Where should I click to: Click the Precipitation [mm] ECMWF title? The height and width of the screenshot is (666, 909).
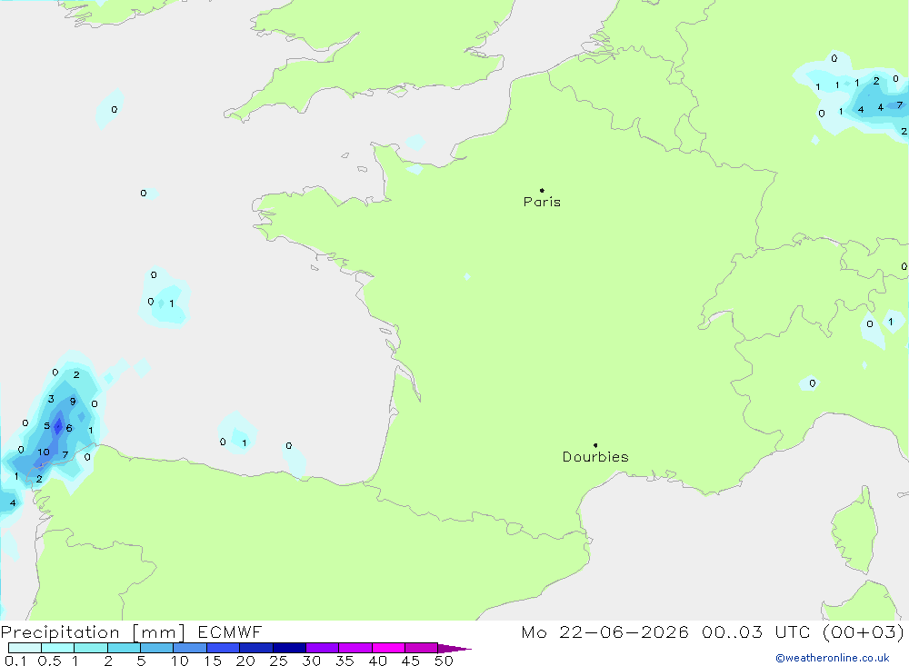tap(132, 632)
